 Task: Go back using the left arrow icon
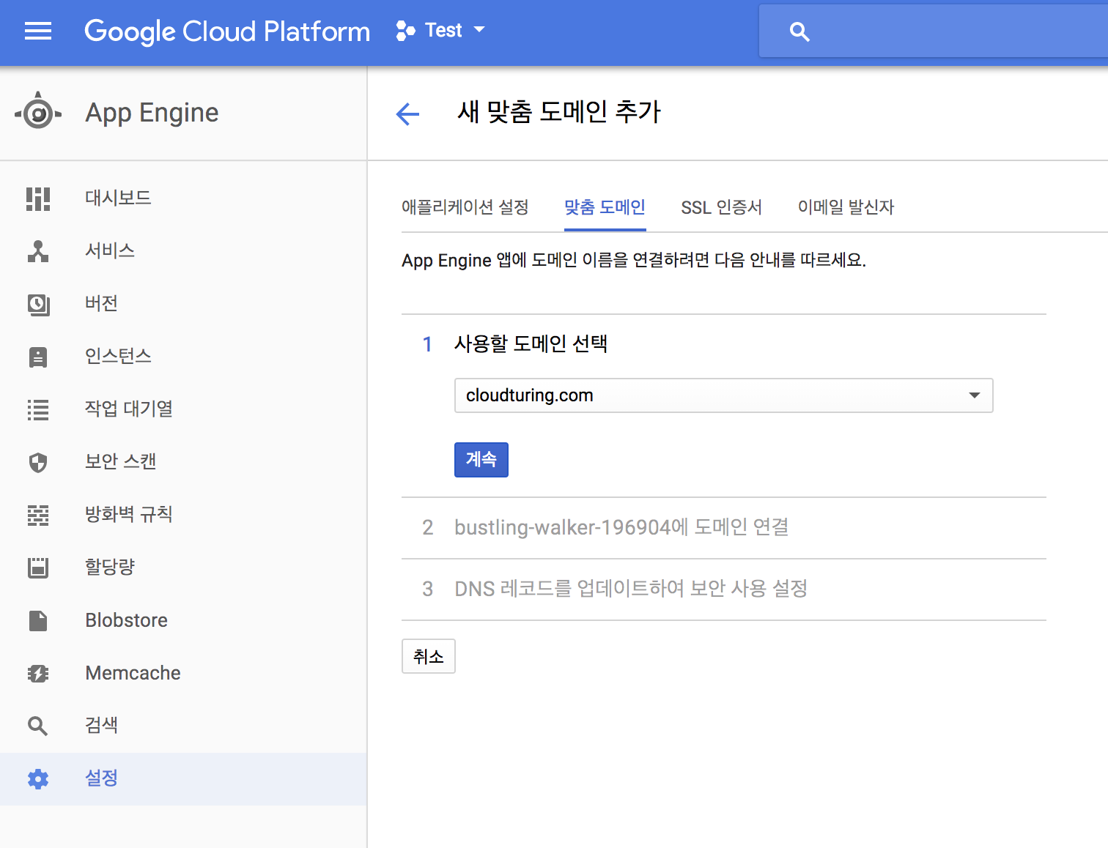click(407, 114)
